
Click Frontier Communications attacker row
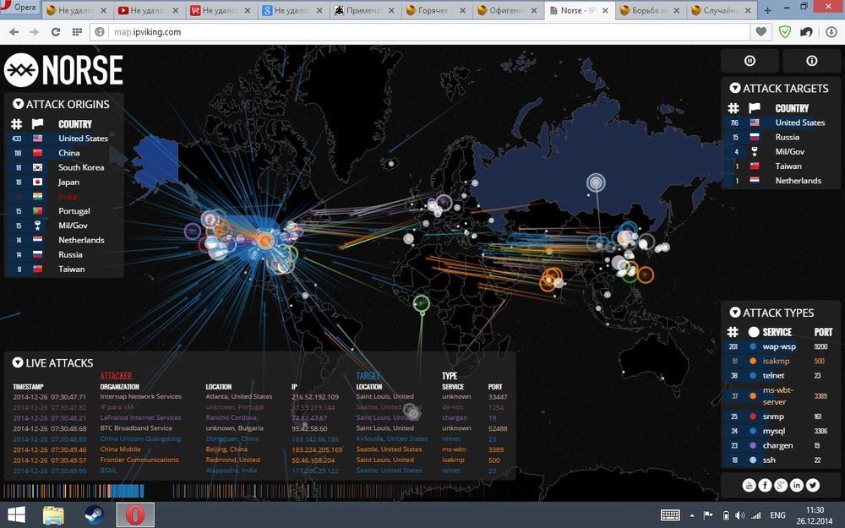point(260,460)
